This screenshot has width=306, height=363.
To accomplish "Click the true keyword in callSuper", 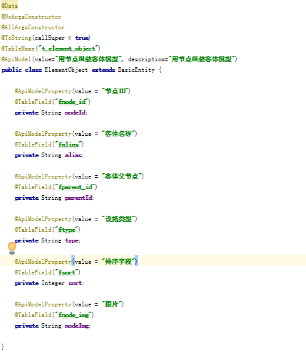I will tap(82, 38).
